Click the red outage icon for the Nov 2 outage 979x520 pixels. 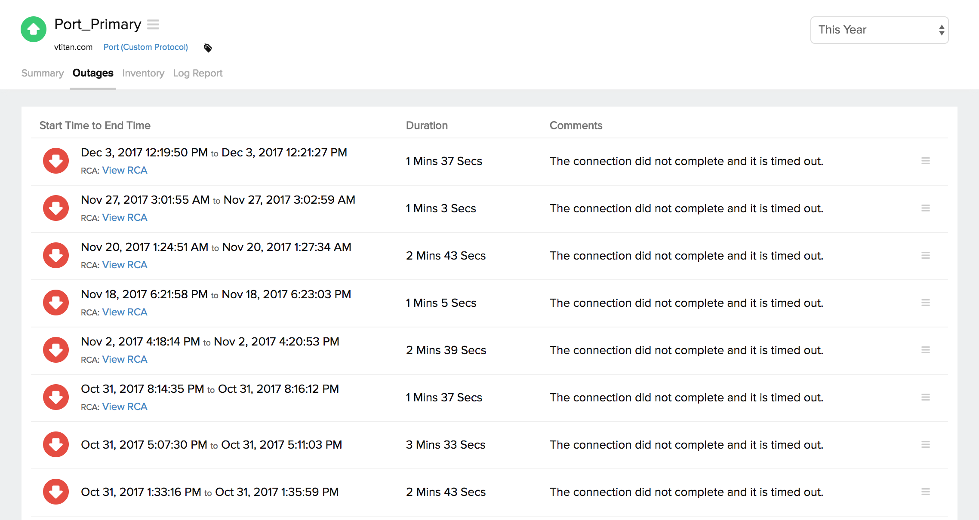click(x=55, y=350)
